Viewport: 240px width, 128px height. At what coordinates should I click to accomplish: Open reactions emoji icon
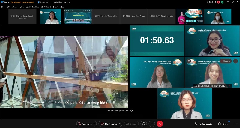click(144, 124)
